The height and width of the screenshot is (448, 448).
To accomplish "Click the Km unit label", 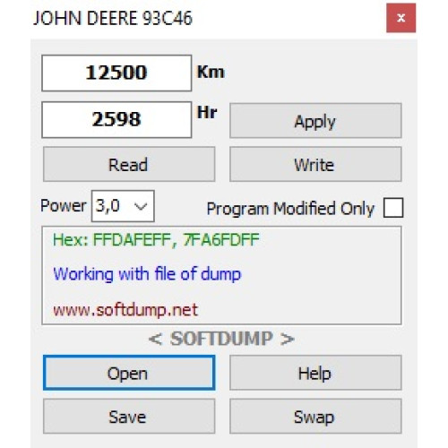I will (211, 72).
